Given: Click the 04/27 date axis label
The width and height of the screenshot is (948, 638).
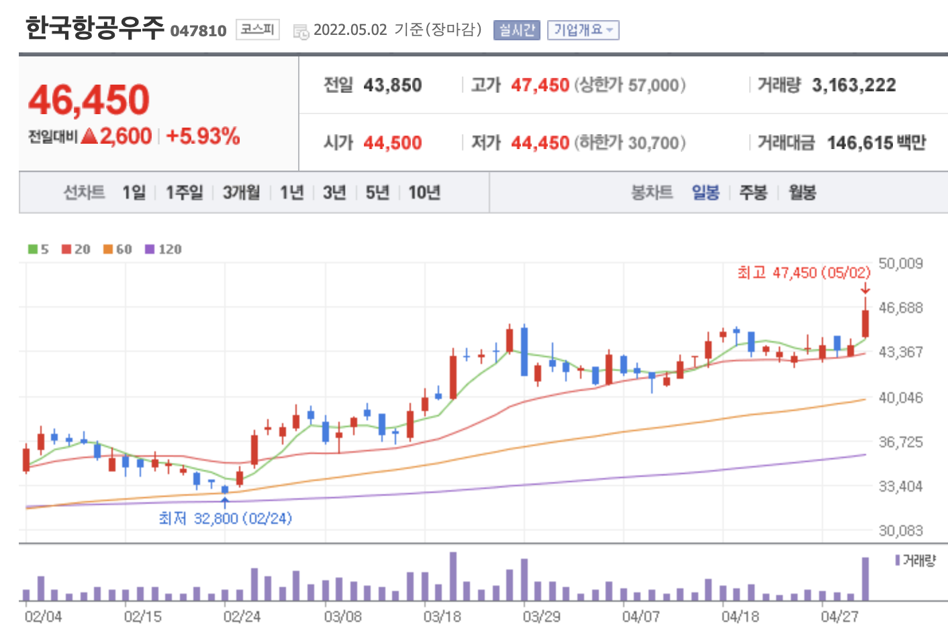Looking at the screenshot, I should [x=840, y=617].
